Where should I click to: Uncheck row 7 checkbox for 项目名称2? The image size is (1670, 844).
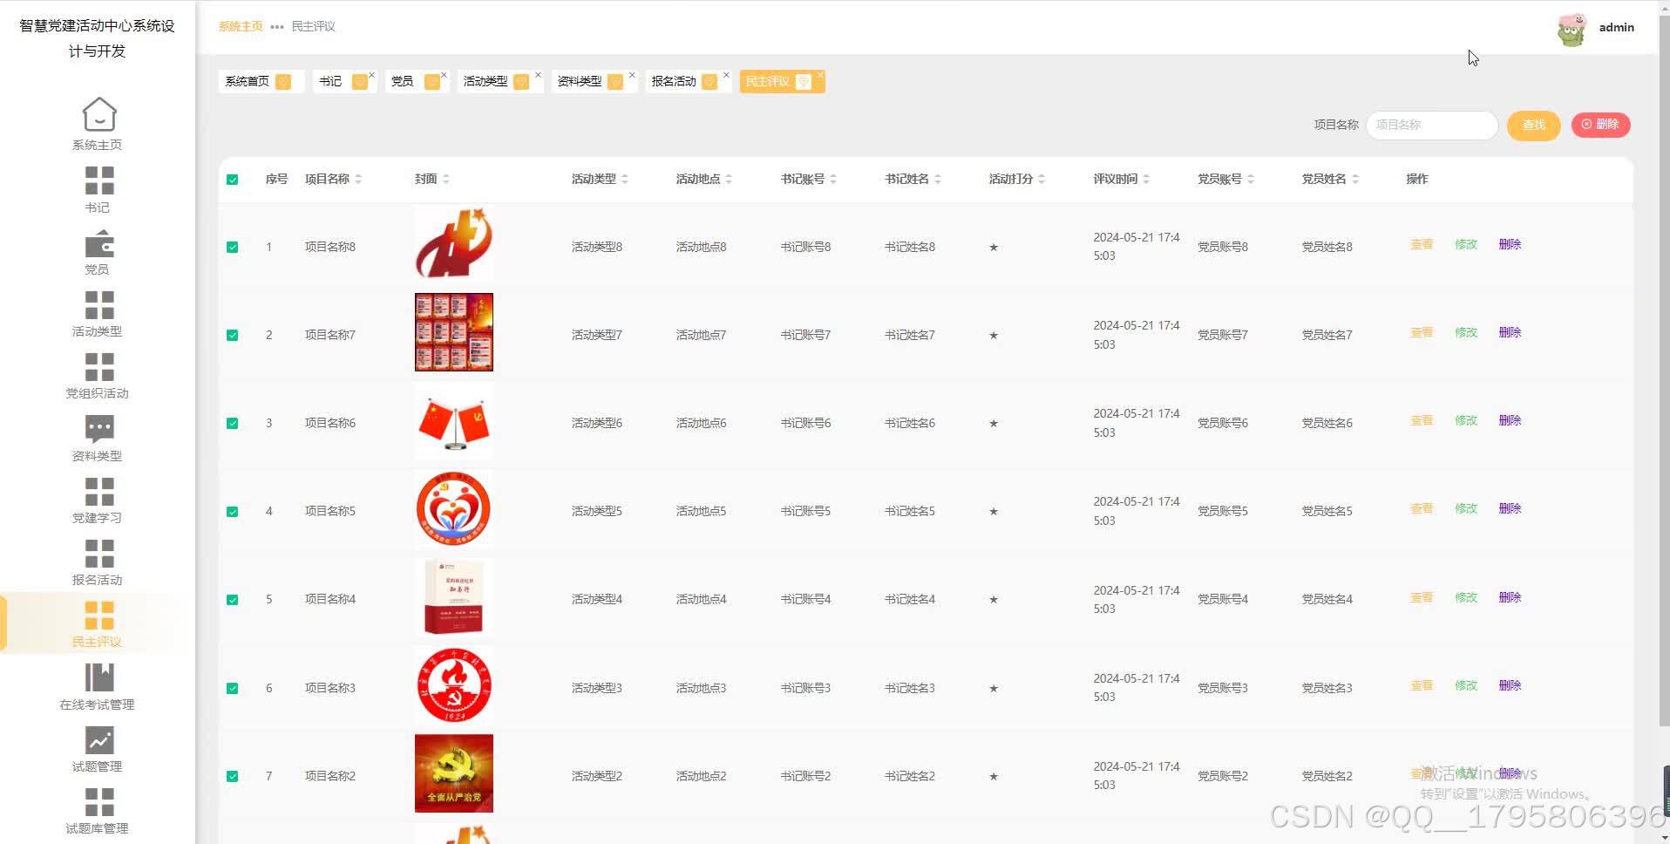click(x=232, y=777)
